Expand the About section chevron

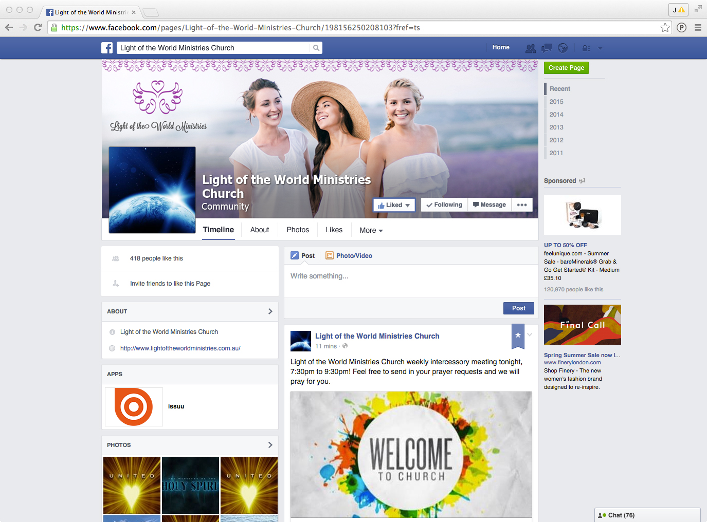point(270,311)
